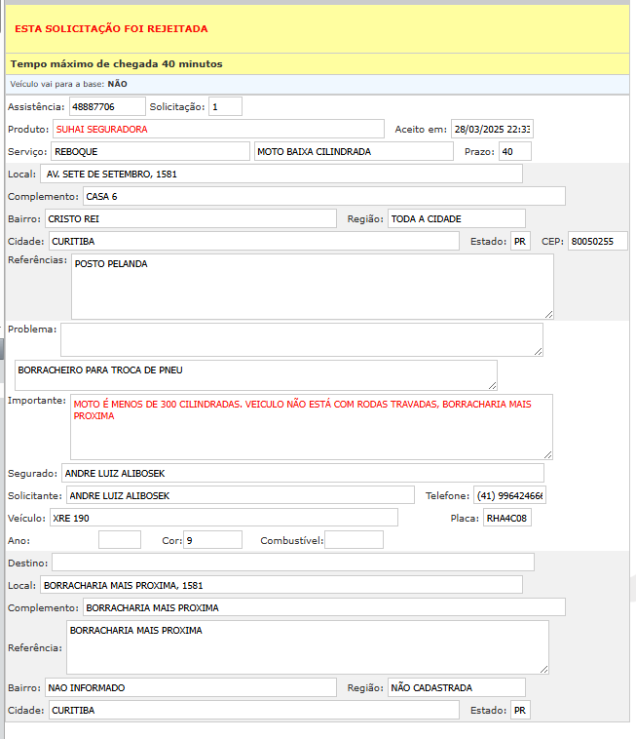636x739 pixels.
Task: Click the Aceito em date field
Action: (492, 129)
